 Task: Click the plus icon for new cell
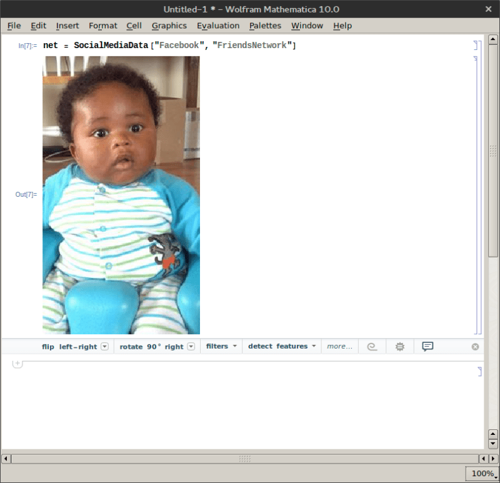[x=17, y=364]
